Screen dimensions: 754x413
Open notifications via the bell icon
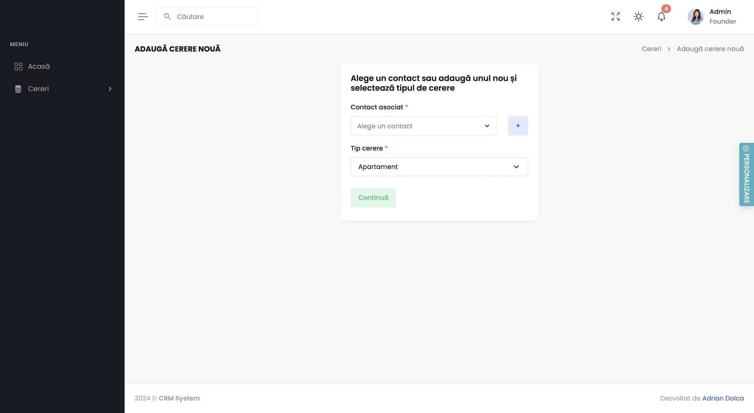point(661,17)
